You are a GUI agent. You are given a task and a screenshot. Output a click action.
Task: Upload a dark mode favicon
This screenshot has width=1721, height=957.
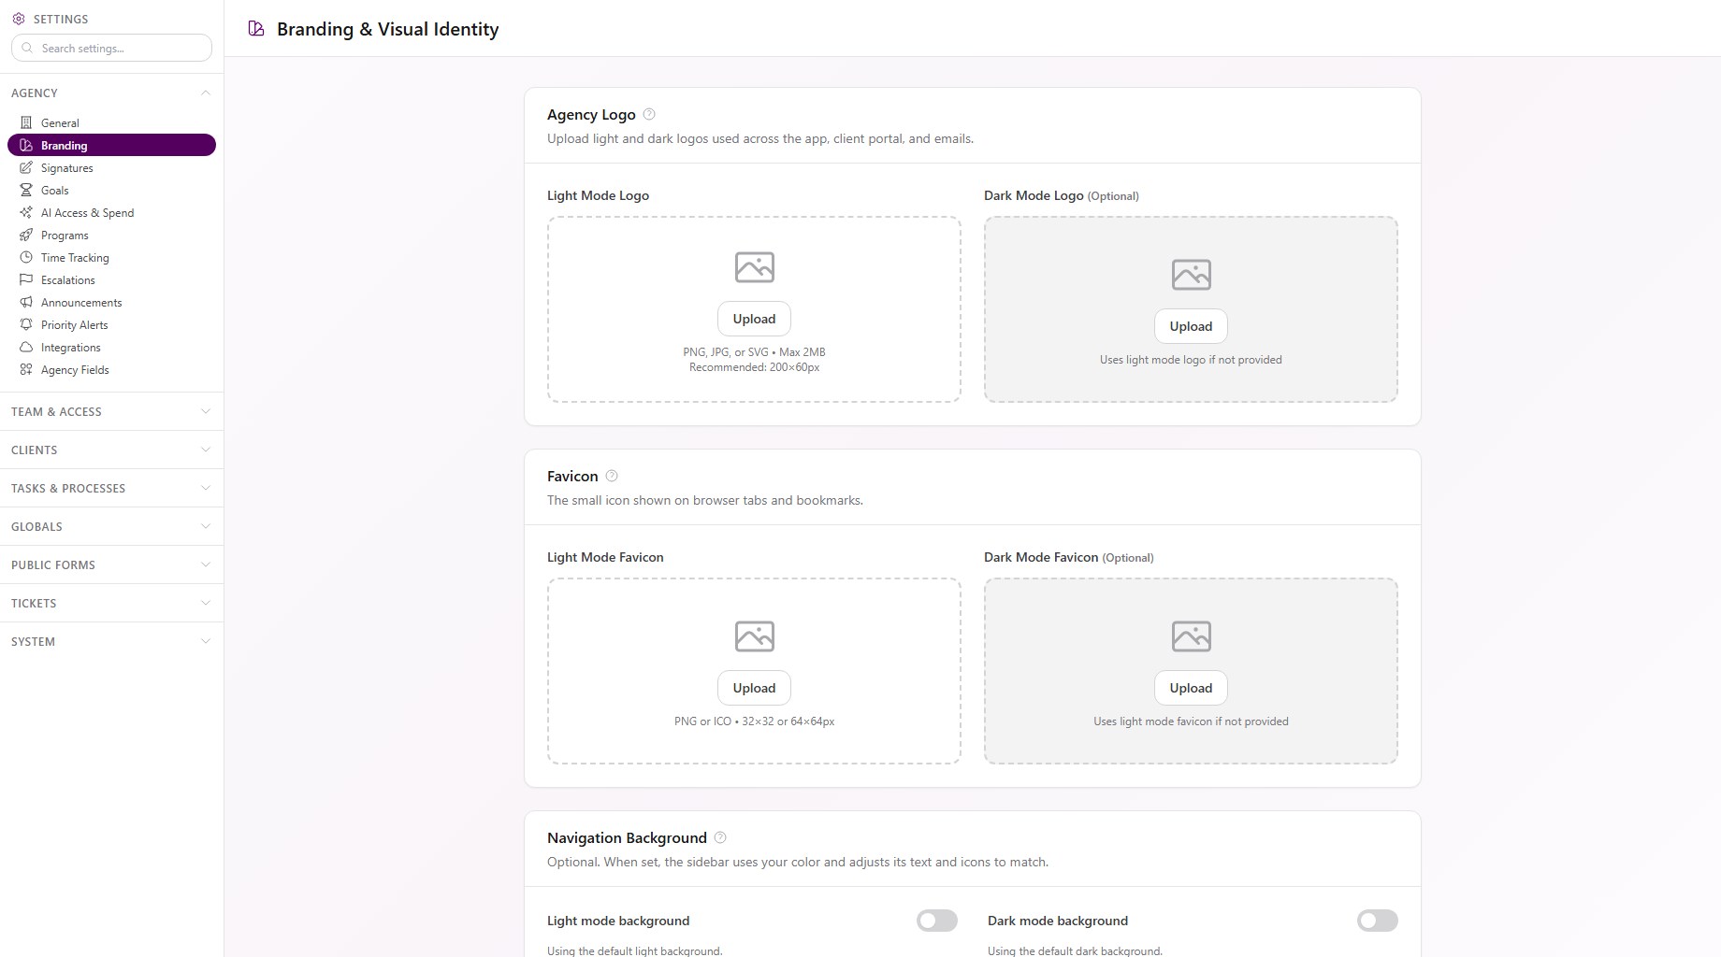1191,688
